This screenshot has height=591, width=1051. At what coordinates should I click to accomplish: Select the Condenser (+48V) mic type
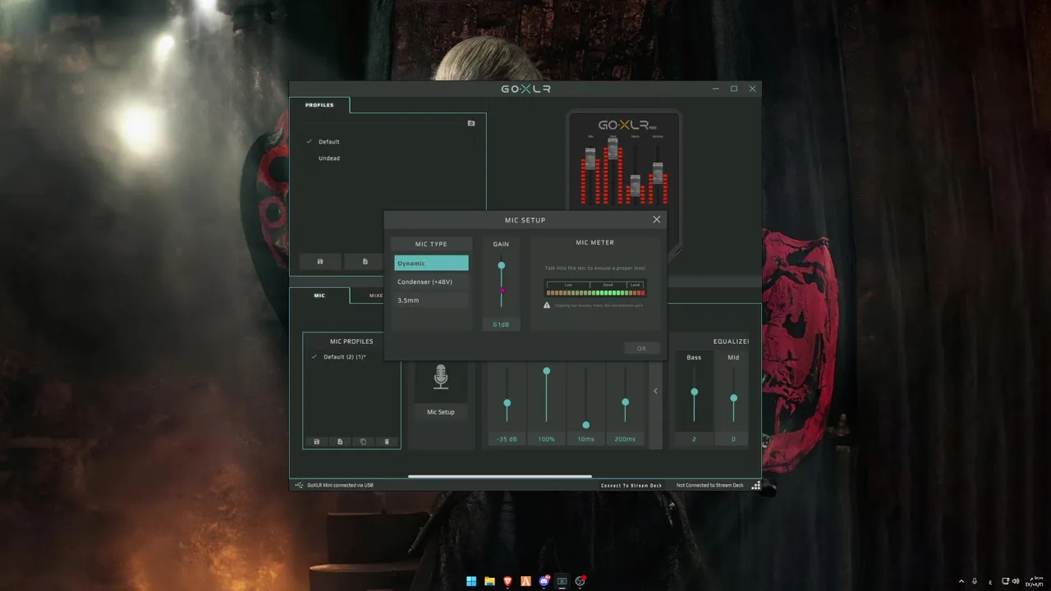pos(431,282)
